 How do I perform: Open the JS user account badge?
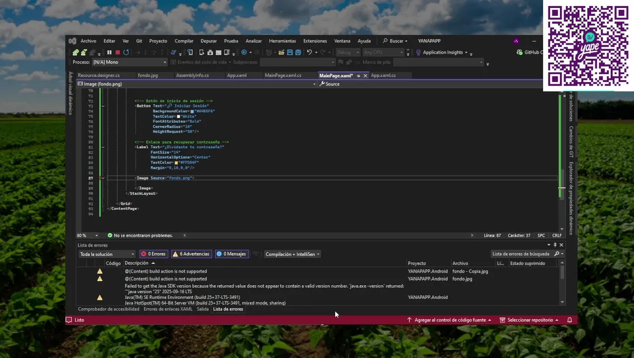pyautogui.click(x=516, y=41)
